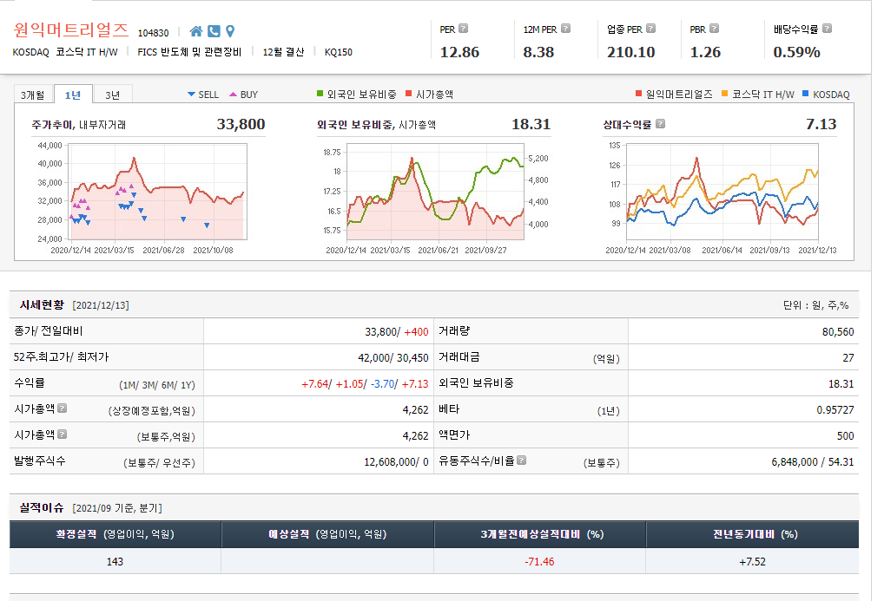The width and height of the screenshot is (884, 601).
Task: Click PBR value 1.26
Action: click(705, 52)
